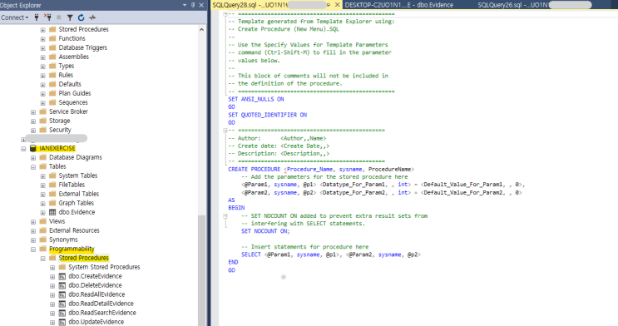Expand the Service Broker node
Image resolution: width=618 pixels, height=326 pixels.
pos(33,112)
